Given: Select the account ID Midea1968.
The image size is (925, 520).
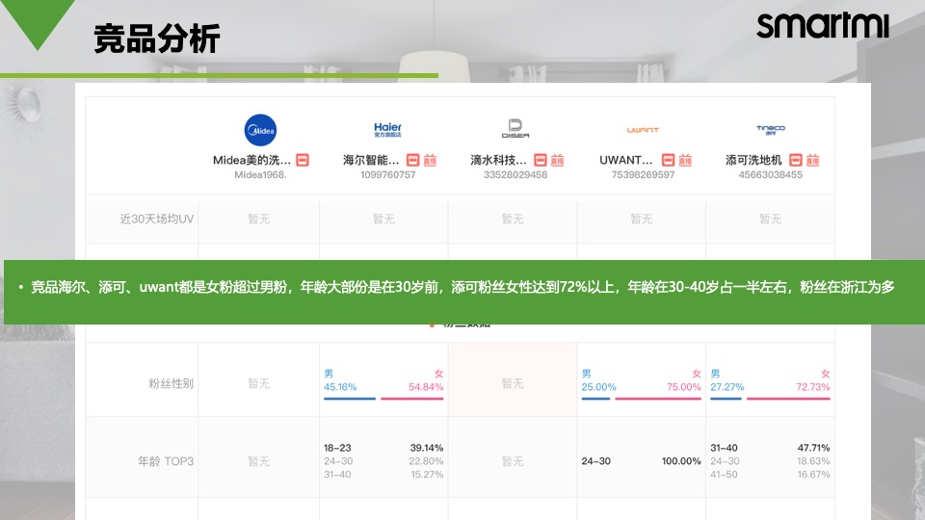Looking at the screenshot, I should pyautogui.click(x=260, y=174).
